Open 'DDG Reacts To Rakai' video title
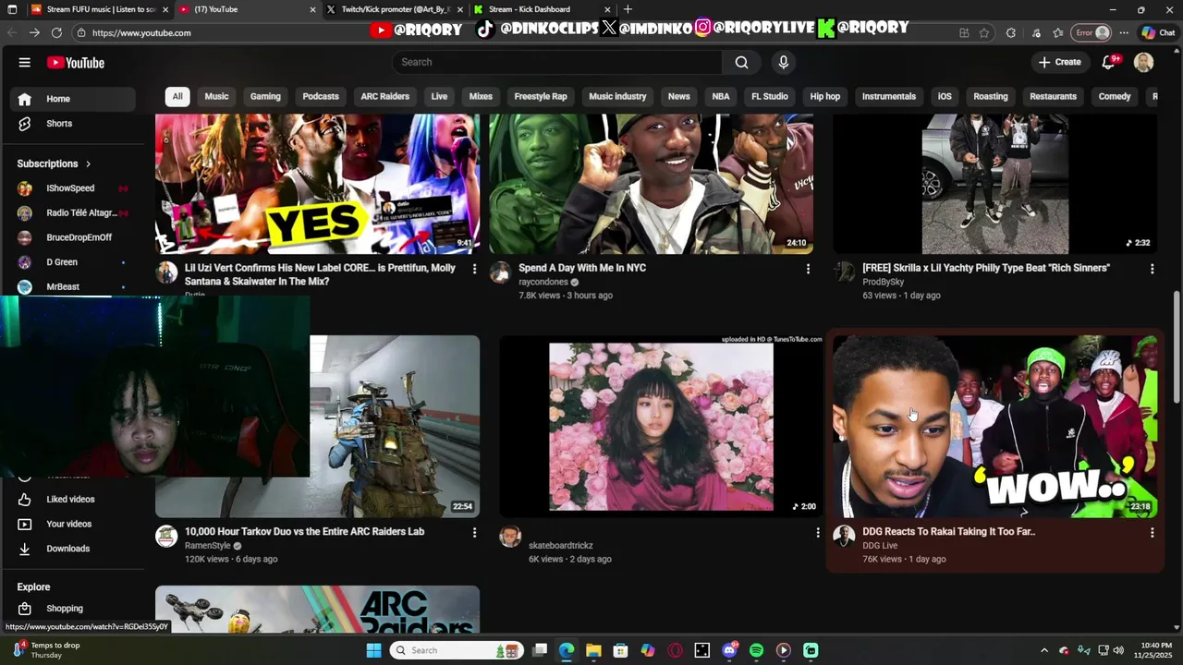The height and width of the screenshot is (665, 1183). [948, 532]
